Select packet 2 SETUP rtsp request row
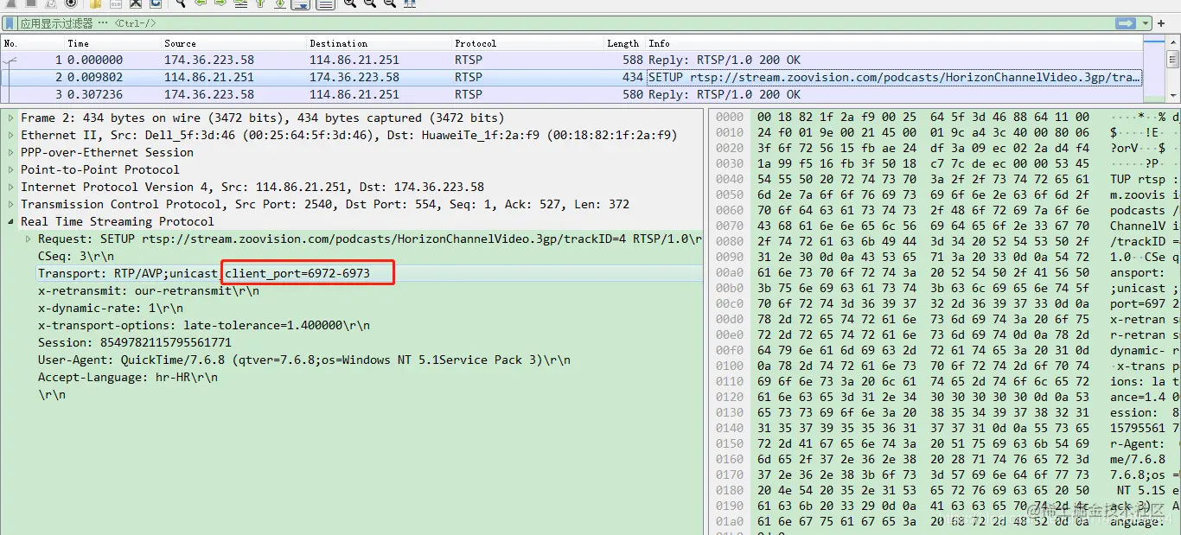This screenshot has width=1181, height=535. (x=572, y=78)
